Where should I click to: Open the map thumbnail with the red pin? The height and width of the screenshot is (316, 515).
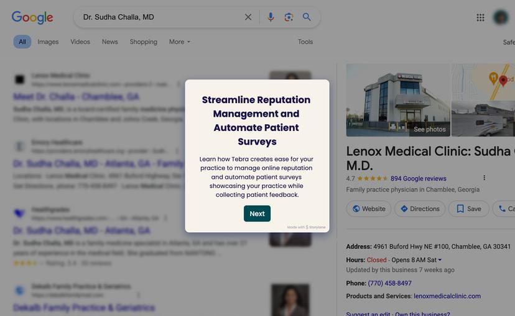tap(483, 82)
